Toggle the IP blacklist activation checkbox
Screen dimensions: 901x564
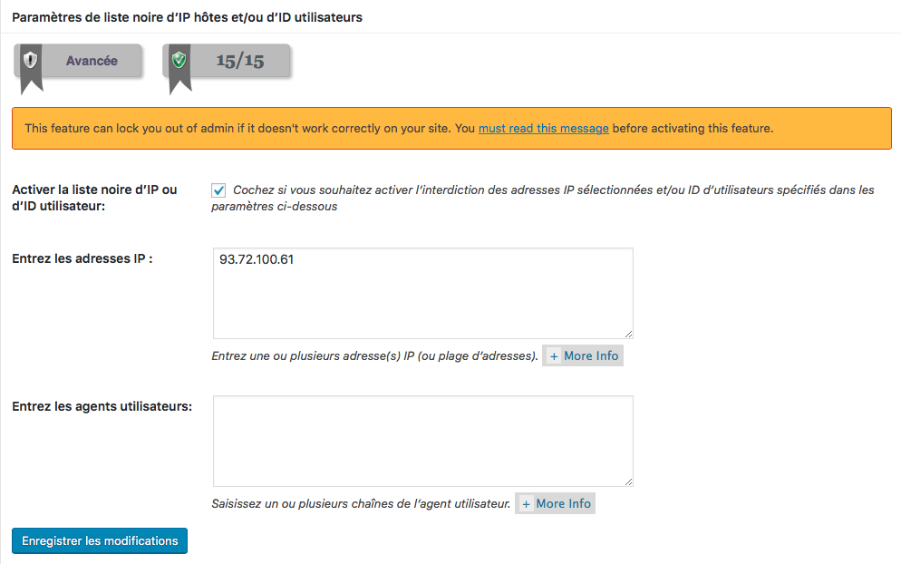tap(218, 190)
